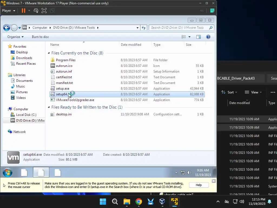
Task: Open View dropdown in background Explorer window
Action: [x=253, y=92]
